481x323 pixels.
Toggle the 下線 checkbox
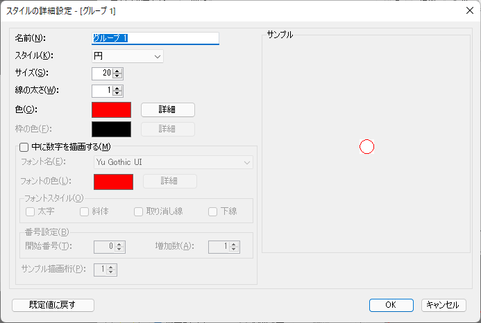pyautogui.click(x=213, y=211)
